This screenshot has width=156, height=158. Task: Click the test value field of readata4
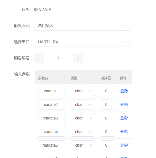coord(107,132)
